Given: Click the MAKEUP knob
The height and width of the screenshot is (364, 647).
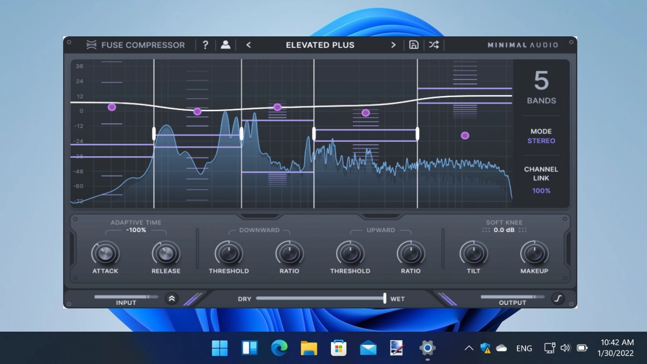Looking at the screenshot, I should (x=534, y=253).
